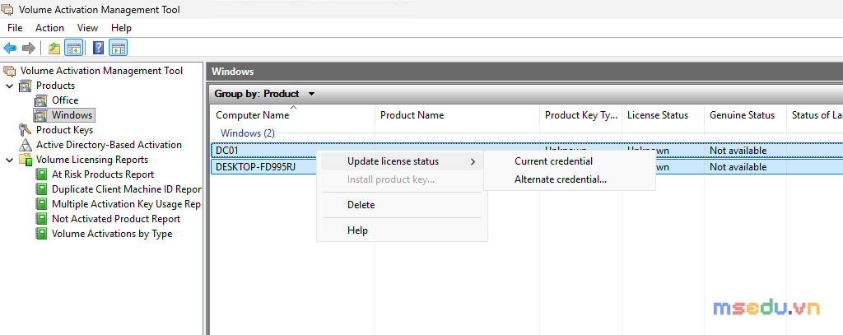Select the DC01 computer row
Viewport: 843px width, 335px height.
pyautogui.click(x=526, y=151)
